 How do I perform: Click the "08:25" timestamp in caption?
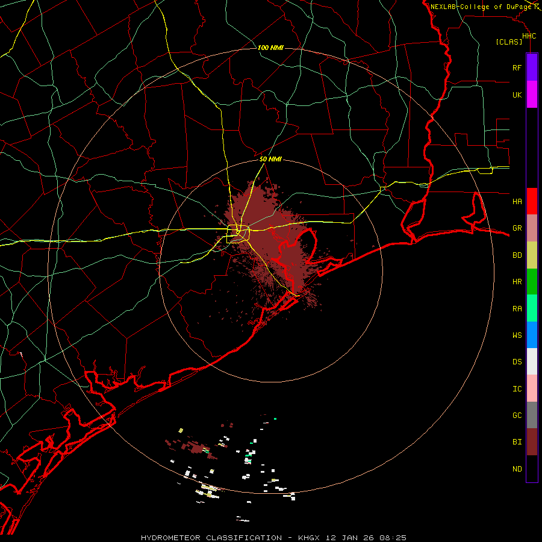click(392, 538)
